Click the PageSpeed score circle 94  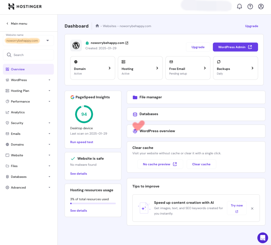(x=84, y=114)
